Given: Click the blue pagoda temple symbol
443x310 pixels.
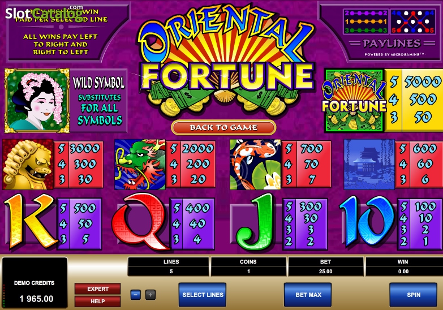Looking at the screenshot, I should pos(369,165).
